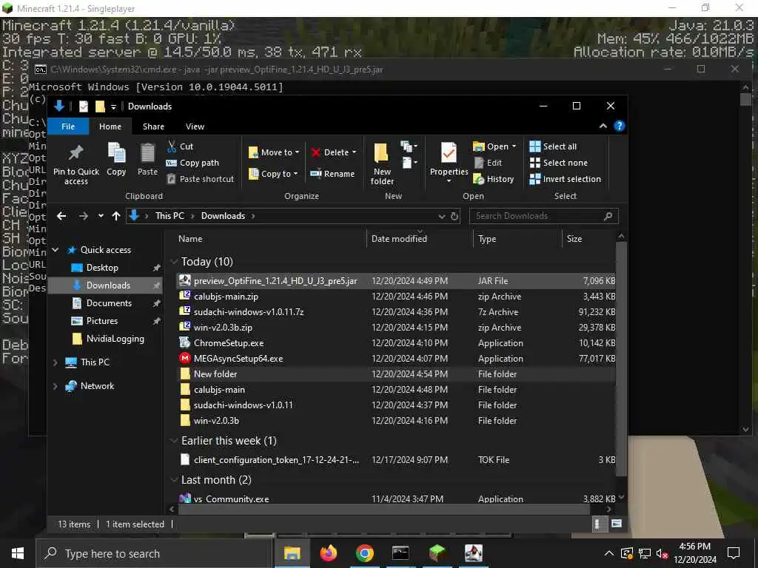This screenshot has height=568, width=758.
Task: Open Firefox from the taskbar
Action: [x=329, y=553]
